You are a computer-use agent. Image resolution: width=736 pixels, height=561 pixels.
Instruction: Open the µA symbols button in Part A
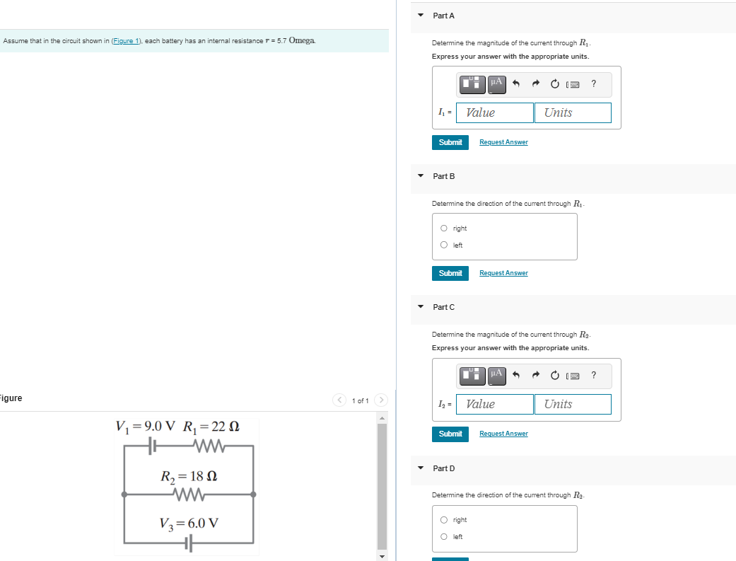click(x=496, y=84)
